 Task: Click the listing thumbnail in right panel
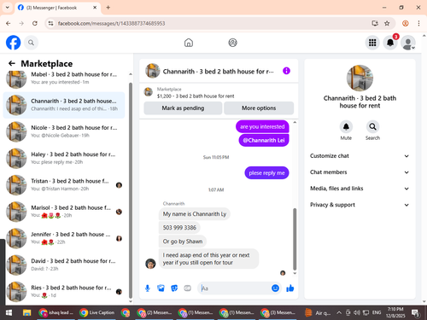click(x=360, y=78)
